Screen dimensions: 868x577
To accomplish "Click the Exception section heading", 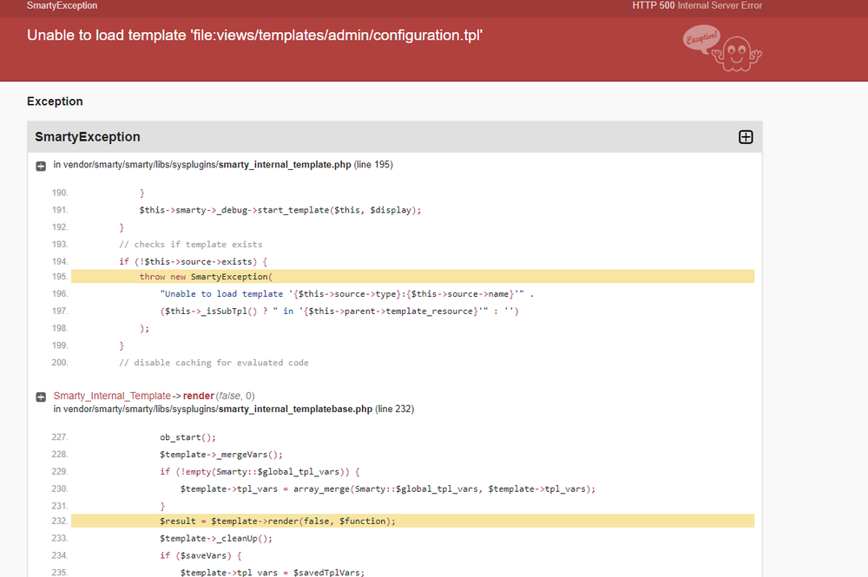I will click(55, 102).
